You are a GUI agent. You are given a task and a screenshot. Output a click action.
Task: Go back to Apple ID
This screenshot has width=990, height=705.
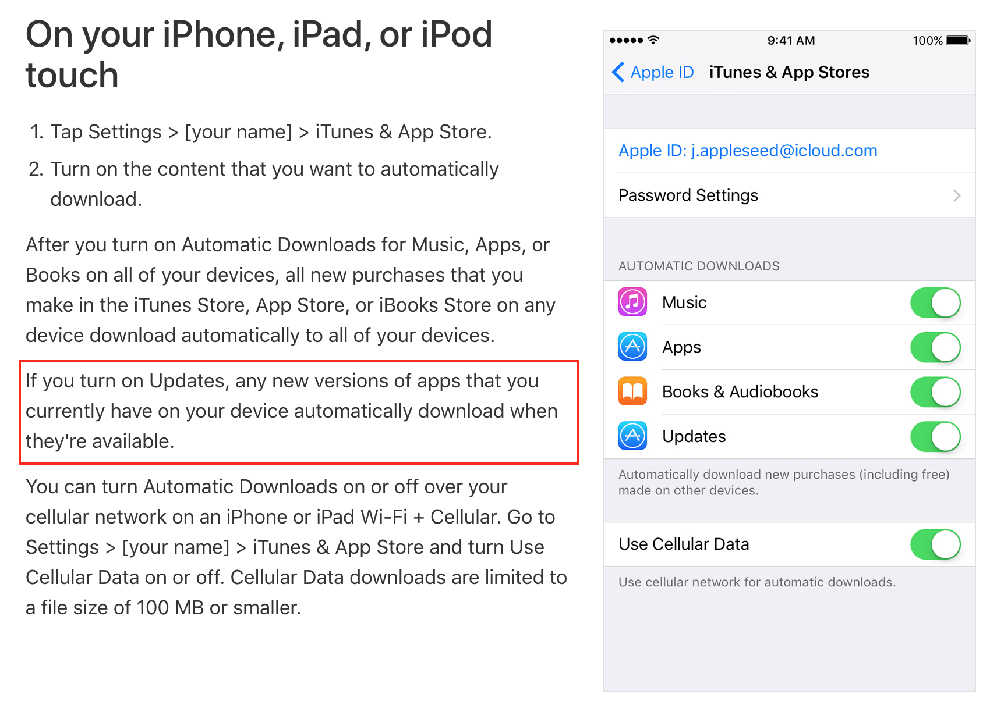click(x=653, y=72)
